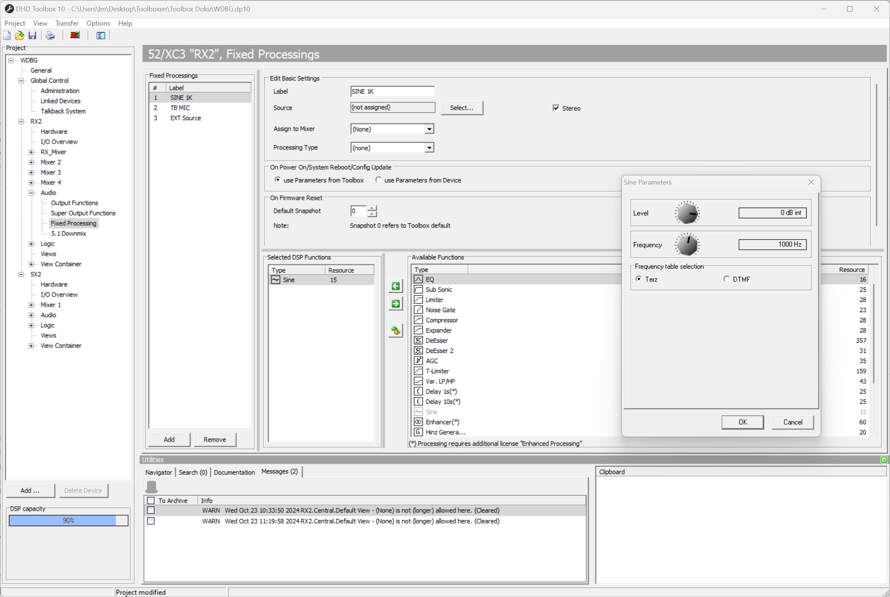
Task: Click the green left-arrow to add a DSP function
Action: 395,286
